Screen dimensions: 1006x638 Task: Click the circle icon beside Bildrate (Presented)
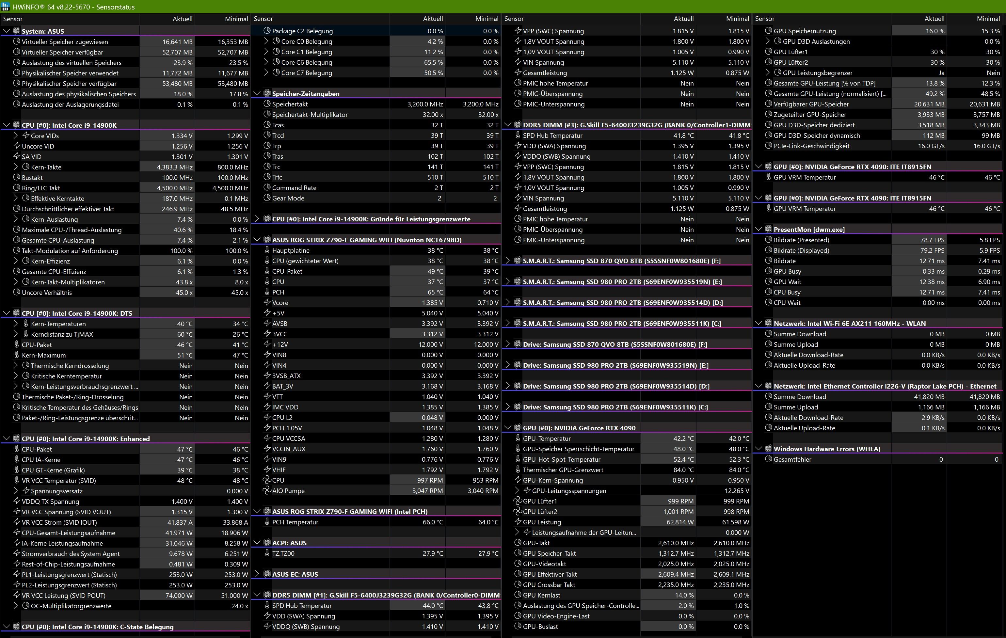769,239
